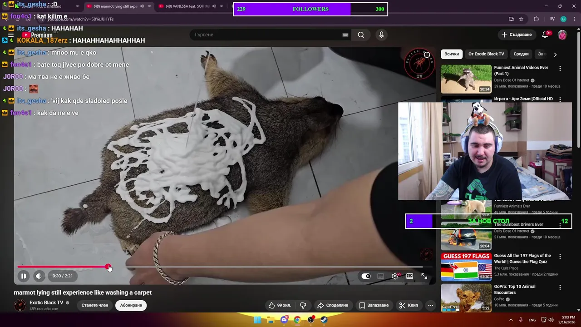Open Chrome profile G avatar
This screenshot has width=581, height=327.
pyautogui.click(x=563, y=19)
